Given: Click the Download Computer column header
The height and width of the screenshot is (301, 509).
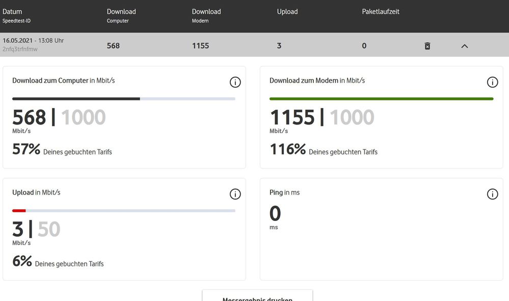Looking at the screenshot, I should point(121,12).
